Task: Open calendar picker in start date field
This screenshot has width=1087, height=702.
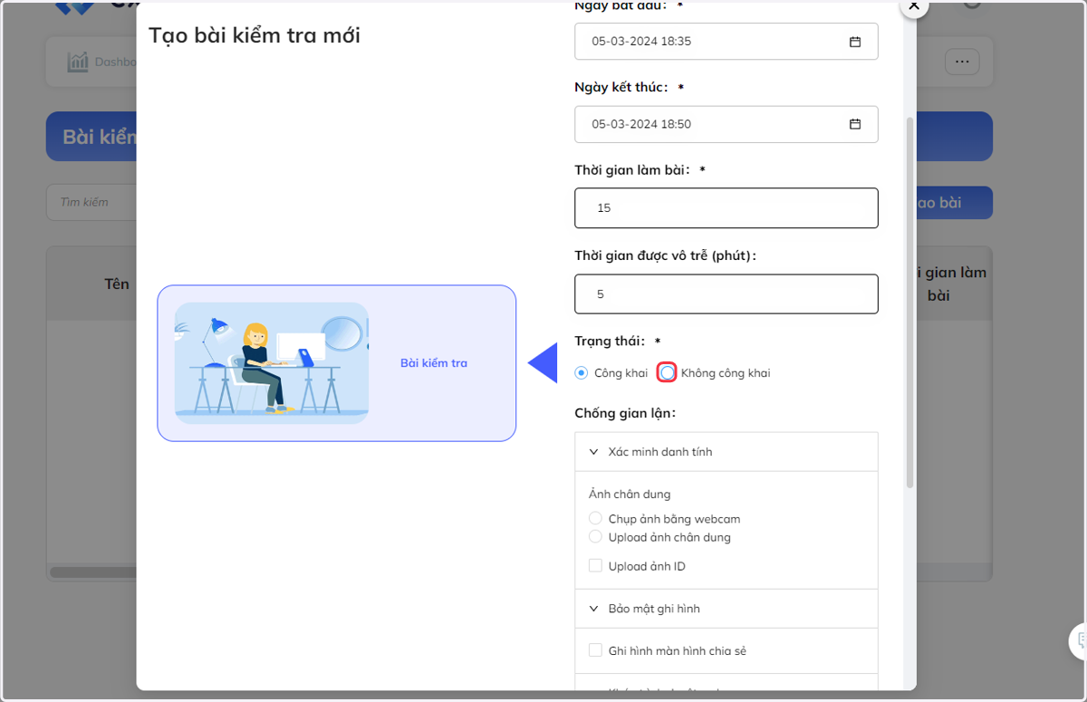Action: [x=854, y=42]
